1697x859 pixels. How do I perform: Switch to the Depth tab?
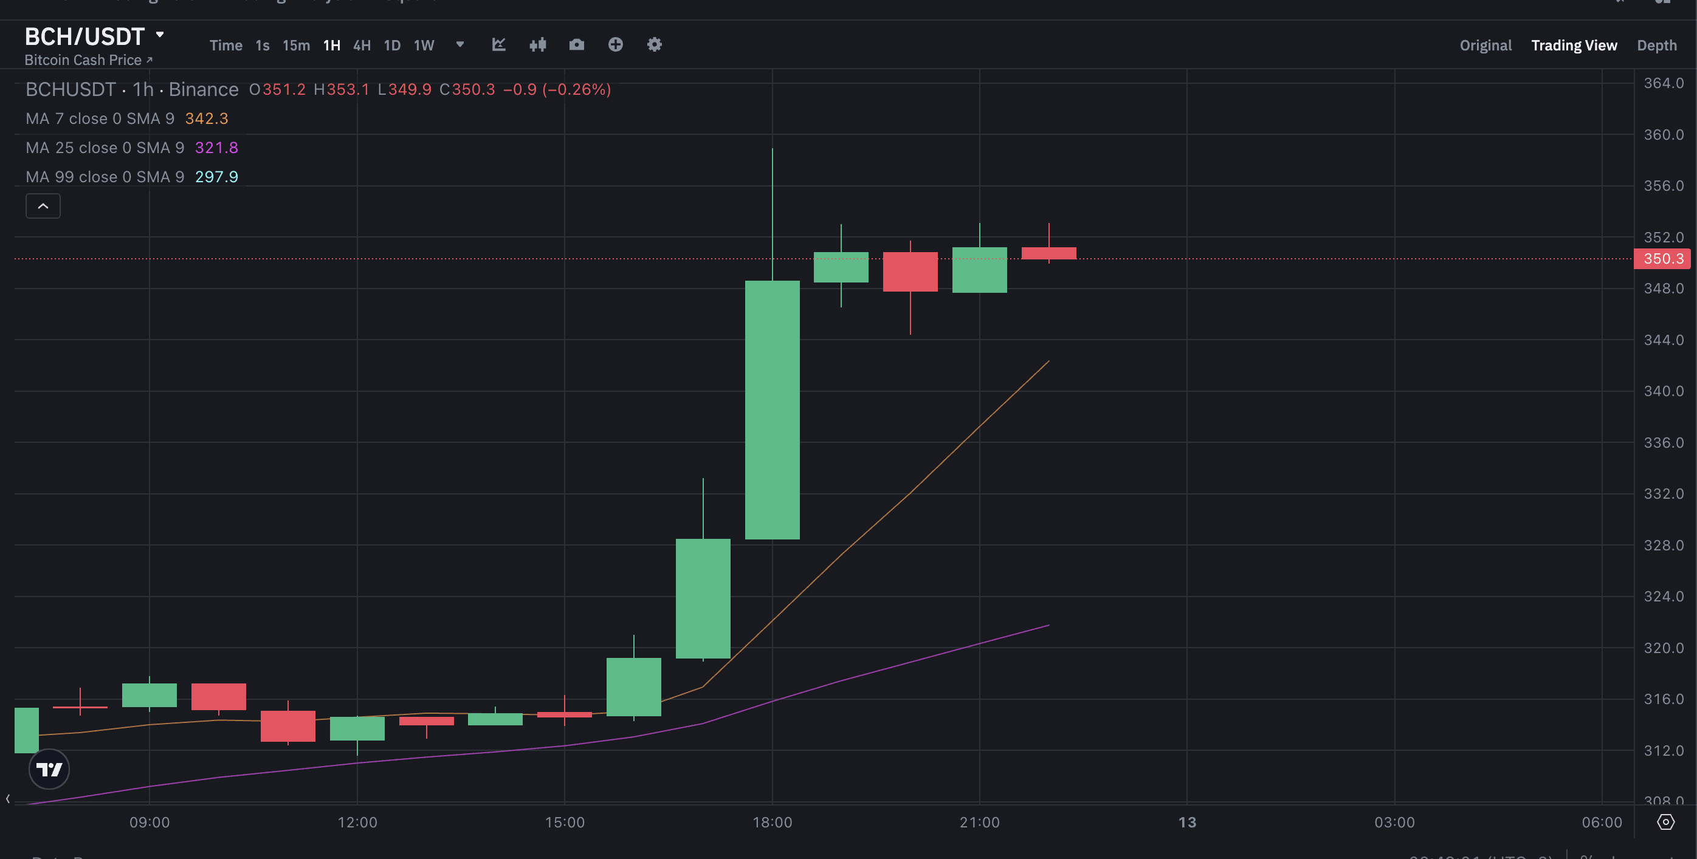[1657, 46]
